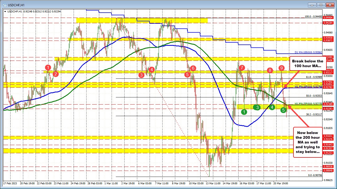Select green circle marker number 3
337x189 pixels.
(257, 107)
